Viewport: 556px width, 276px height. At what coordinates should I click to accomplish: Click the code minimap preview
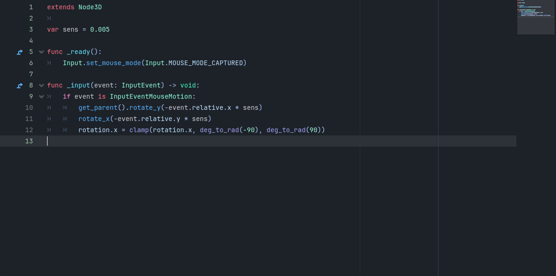click(x=536, y=17)
